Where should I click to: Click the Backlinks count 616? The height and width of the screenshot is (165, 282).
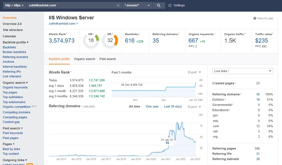point(130,41)
